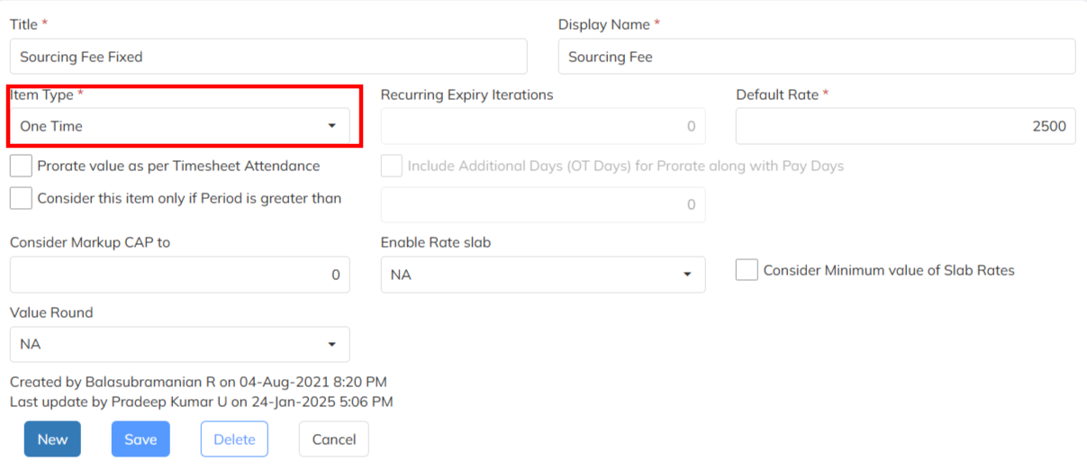Viewport: 1087px width, 470px height.
Task: Tick Consider Minimum value of Slab Rates
Action: pyautogui.click(x=747, y=270)
